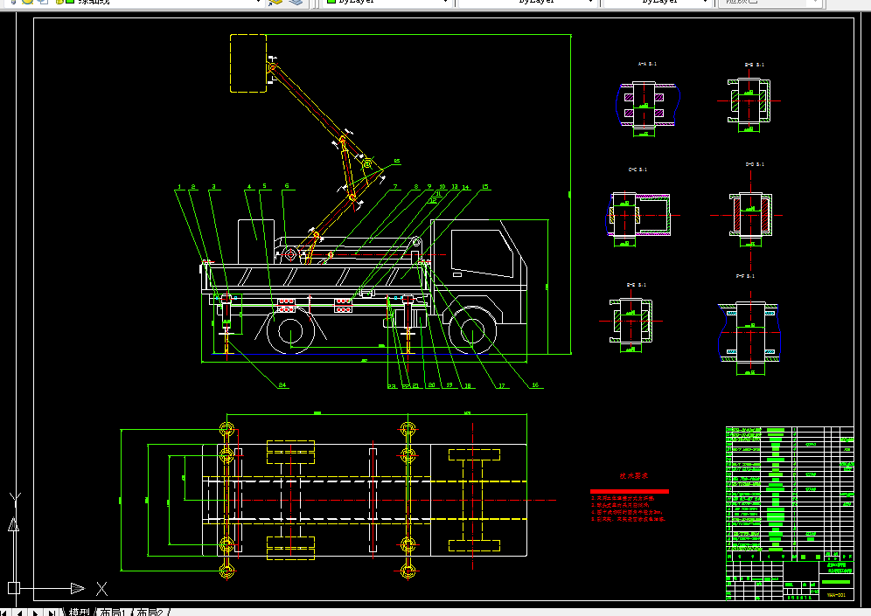Open the lineweight control ByLayer dropdown
The image size is (871, 616).
(x=705, y=3)
